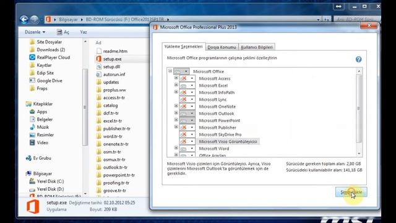Open Düzenle menu in Explorer toolbar
The height and width of the screenshot is (223, 396).
pyautogui.click(x=35, y=32)
